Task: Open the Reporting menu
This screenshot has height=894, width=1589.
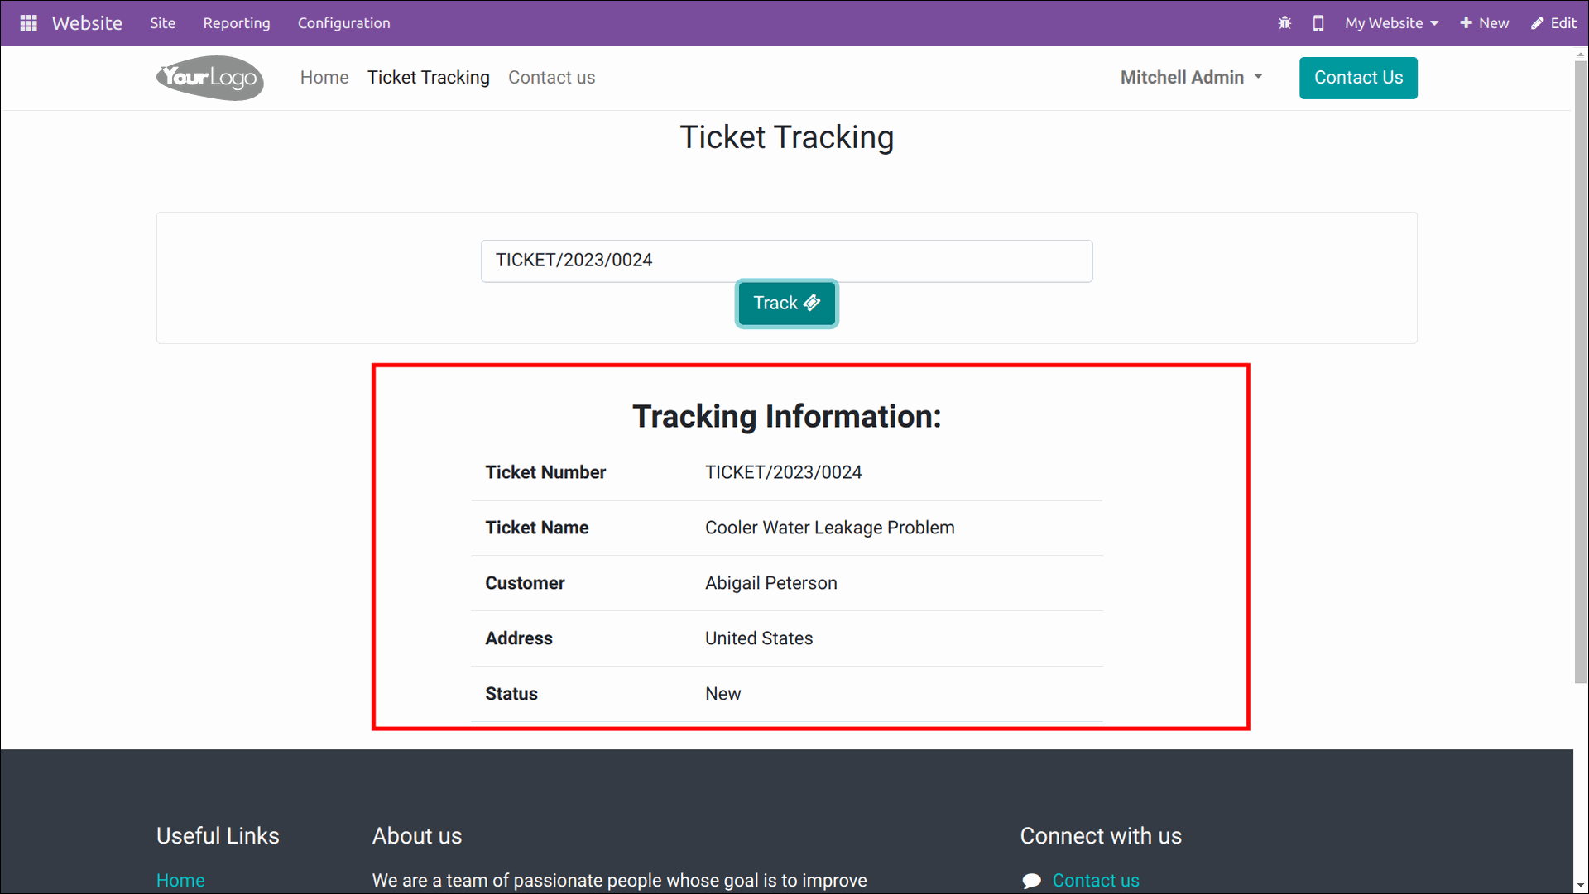Action: coord(237,23)
